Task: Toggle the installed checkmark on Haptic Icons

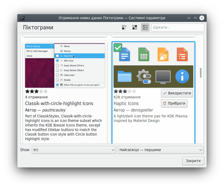Action: (x=118, y=48)
